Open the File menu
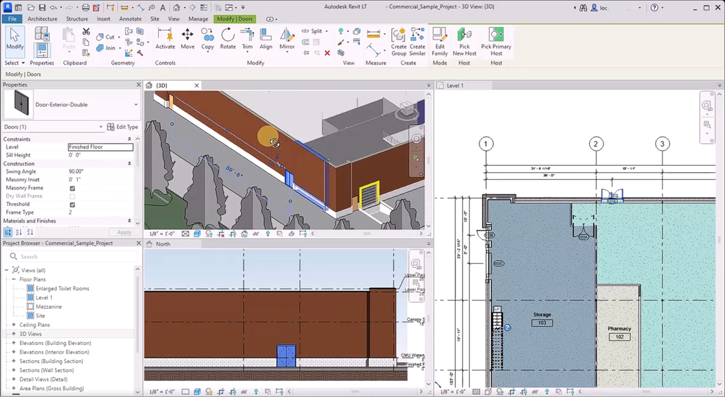725x397 pixels. tap(12, 19)
